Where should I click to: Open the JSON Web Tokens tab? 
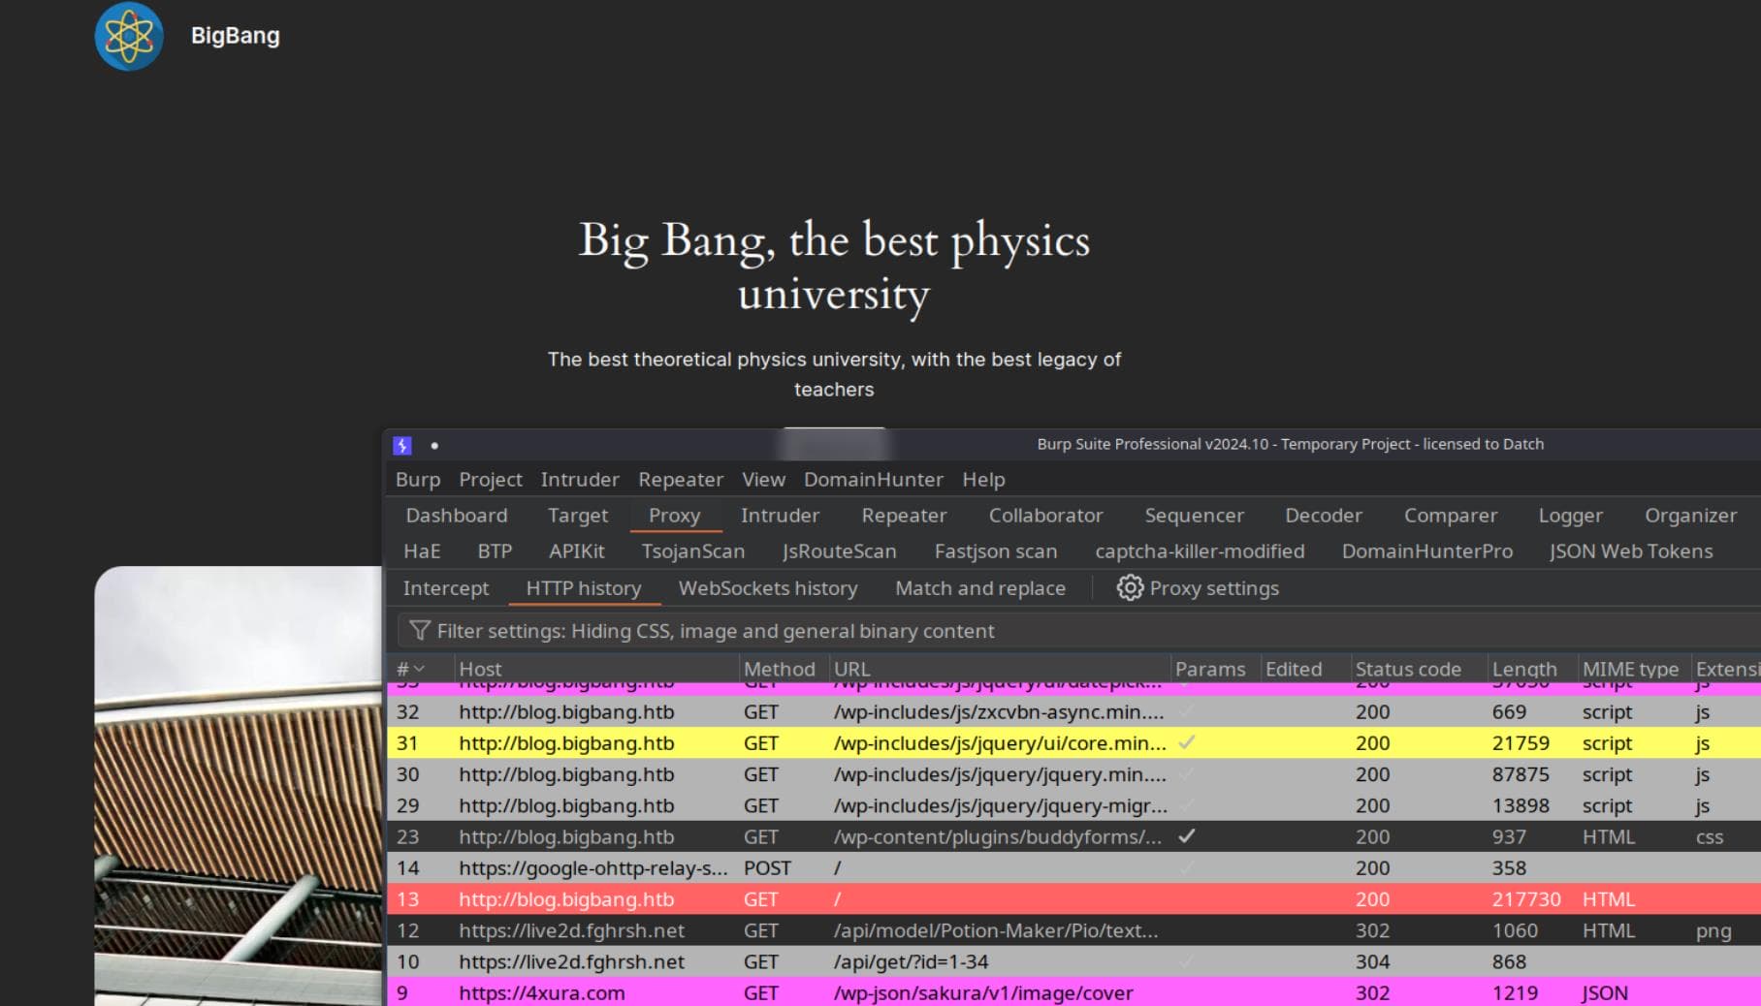1631,551
